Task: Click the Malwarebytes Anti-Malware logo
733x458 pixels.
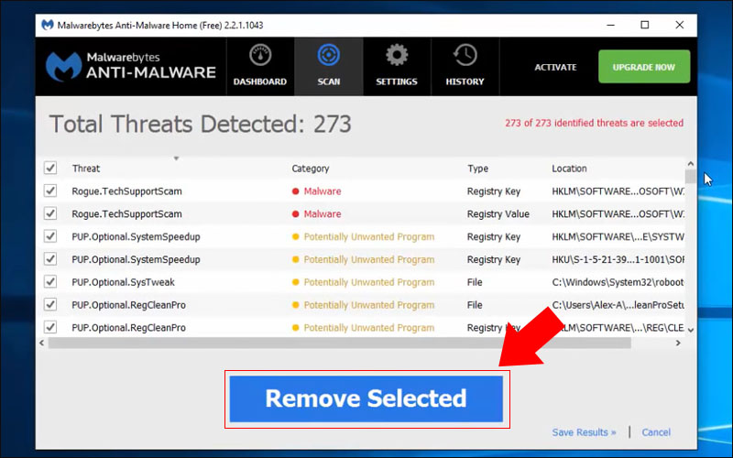Action: [x=131, y=66]
